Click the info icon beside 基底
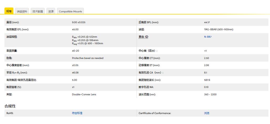The image size is (270, 124). 147,37
